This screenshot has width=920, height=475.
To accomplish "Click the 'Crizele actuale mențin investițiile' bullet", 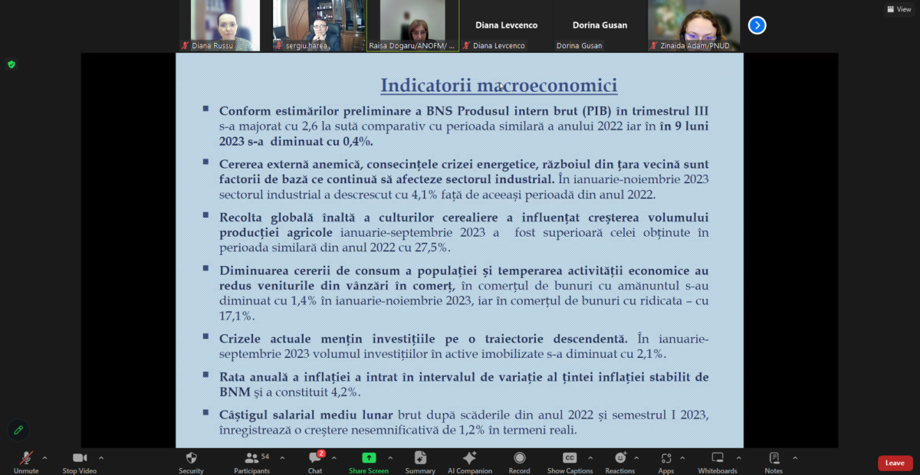I will (x=463, y=346).
